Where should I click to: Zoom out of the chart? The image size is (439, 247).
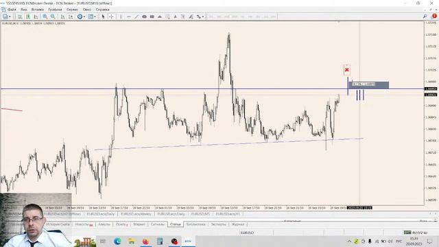[53, 16]
